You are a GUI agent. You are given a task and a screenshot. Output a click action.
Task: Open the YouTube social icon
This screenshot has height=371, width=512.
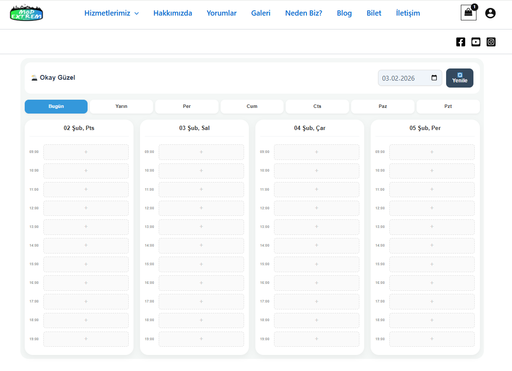[x=476, y=42]
